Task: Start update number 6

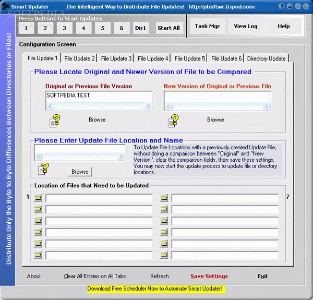Action: (x=122, y=28)
